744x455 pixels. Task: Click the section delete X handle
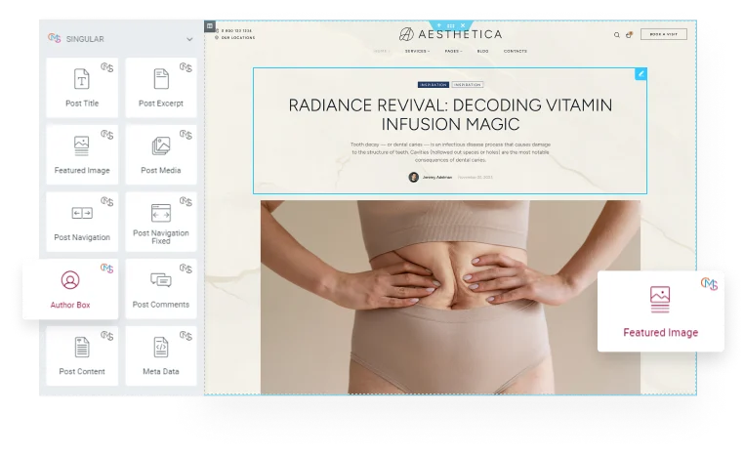pyautogui.click(x=463, y=25)
